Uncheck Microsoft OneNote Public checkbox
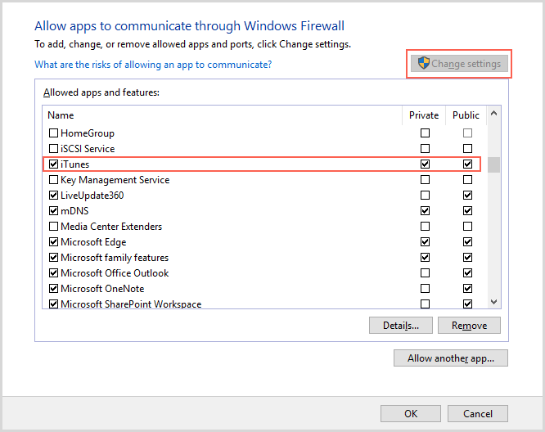This screenshot has height=432, width=545. [467, 289]
